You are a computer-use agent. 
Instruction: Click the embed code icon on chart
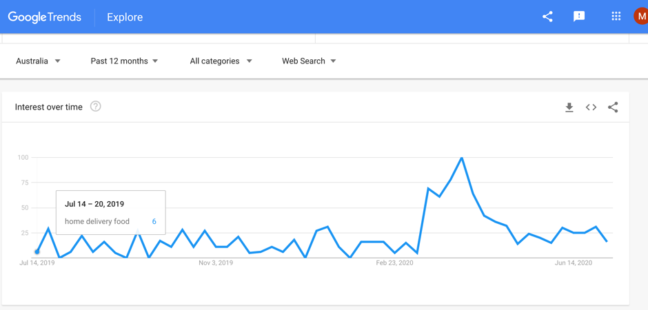click(591, 107)
